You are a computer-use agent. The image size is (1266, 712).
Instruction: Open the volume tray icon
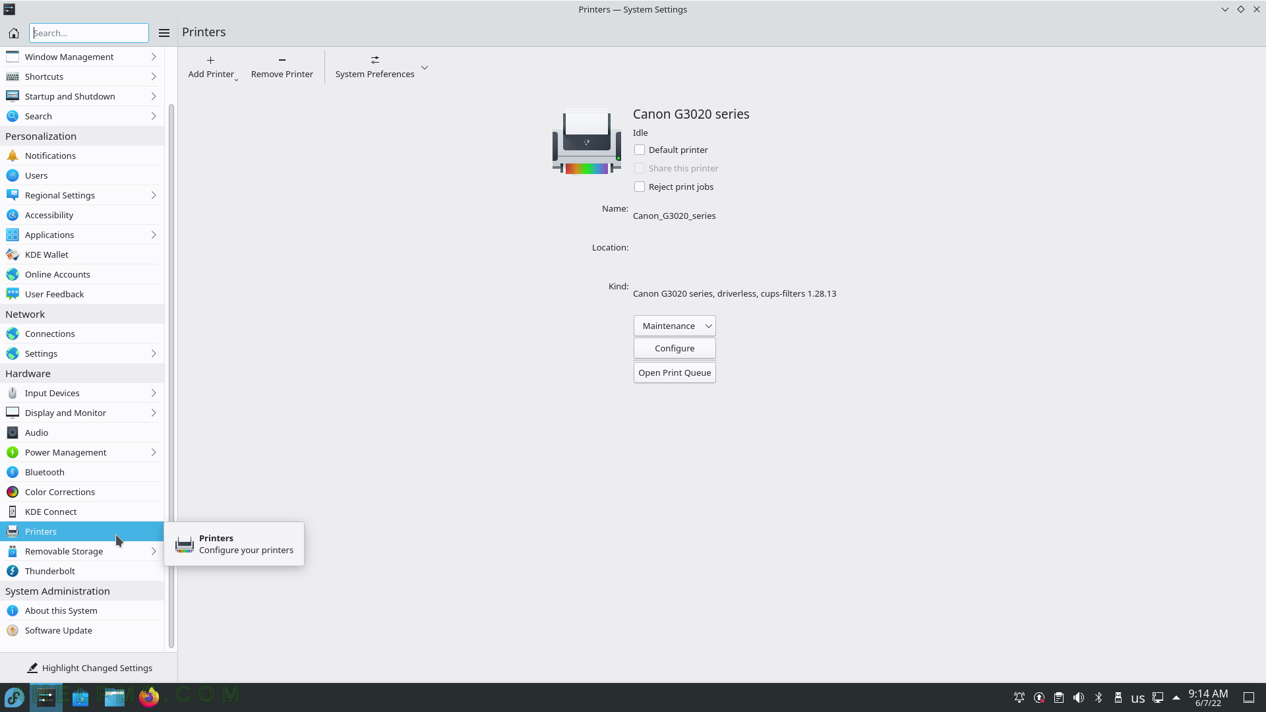point(1079,697)
